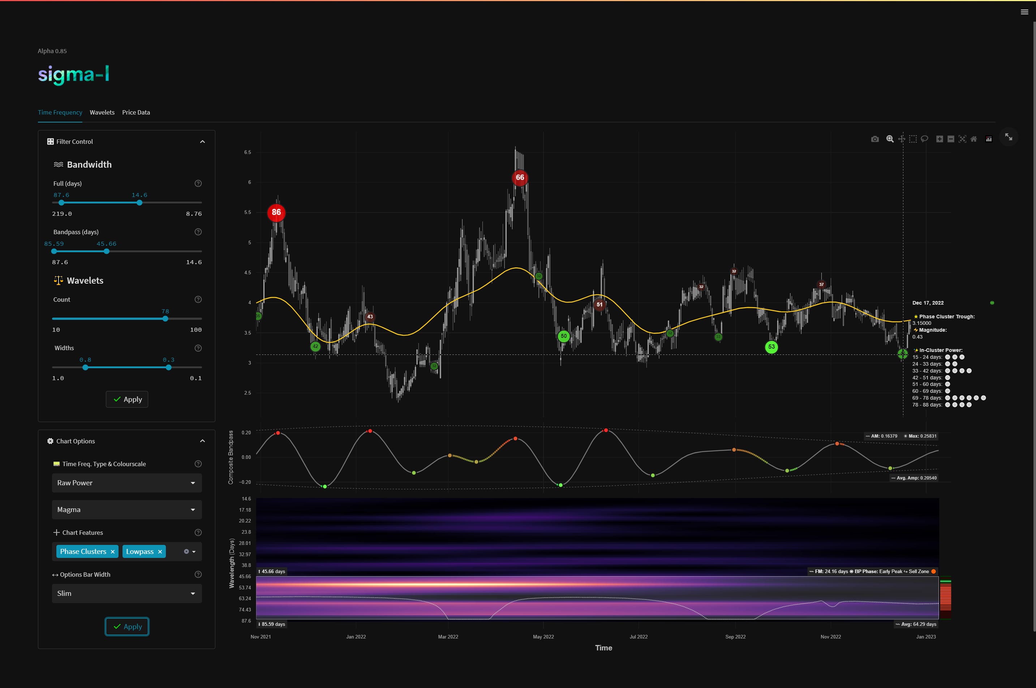
Task: Open the Raw Power type dropdown
Action: [126, 483]
